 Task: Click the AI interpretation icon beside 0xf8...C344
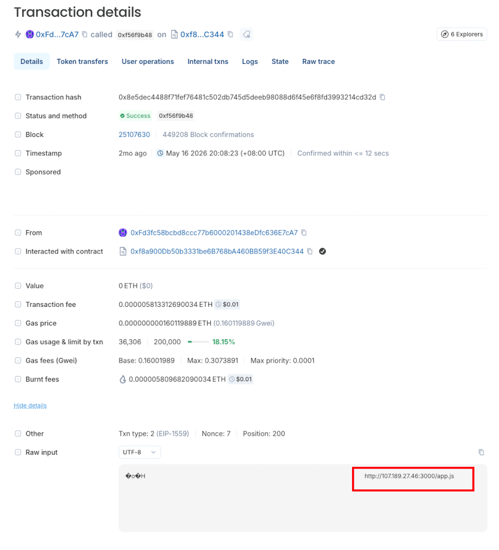click(247, 34)
